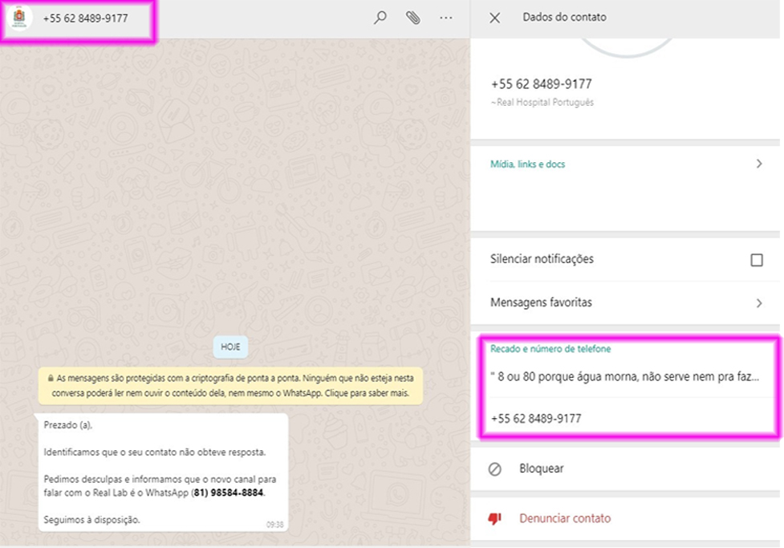This screenshot has width=784, height=548.
Task: Open Mídia, links e docs link
Action: pos(527,164)
